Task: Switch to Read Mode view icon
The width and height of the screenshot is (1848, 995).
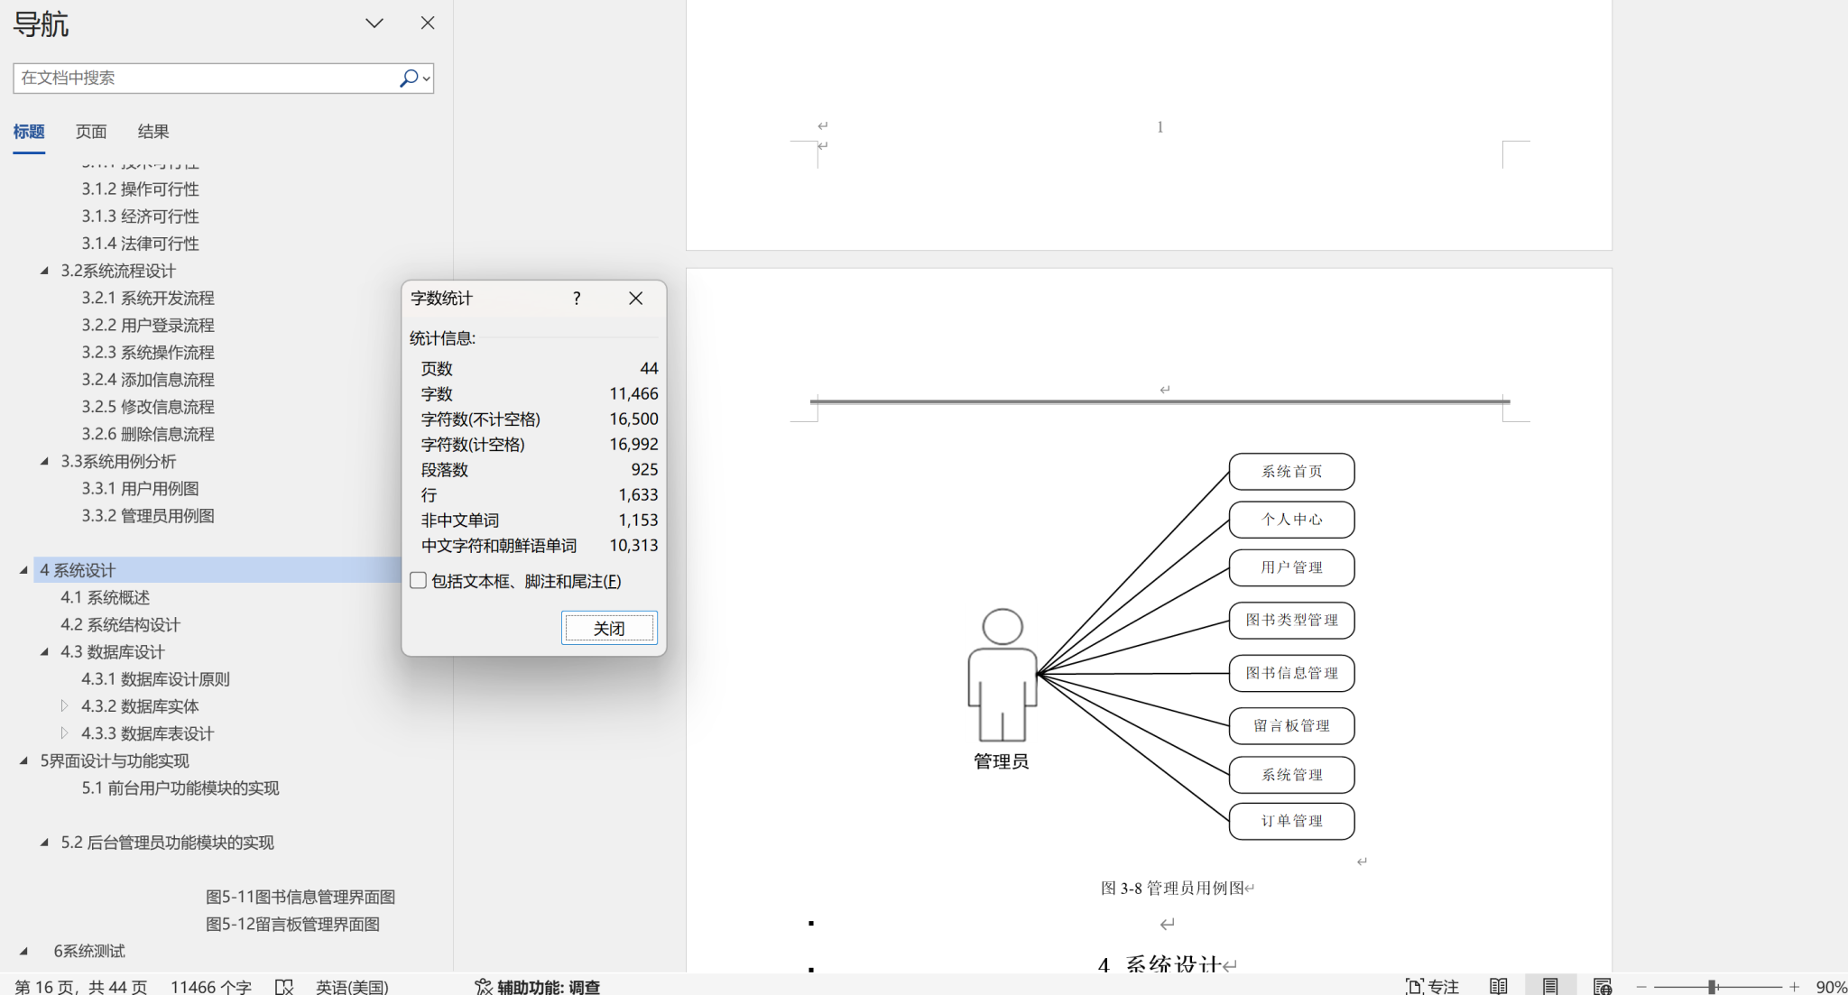Action: [x=1499, y=986]
